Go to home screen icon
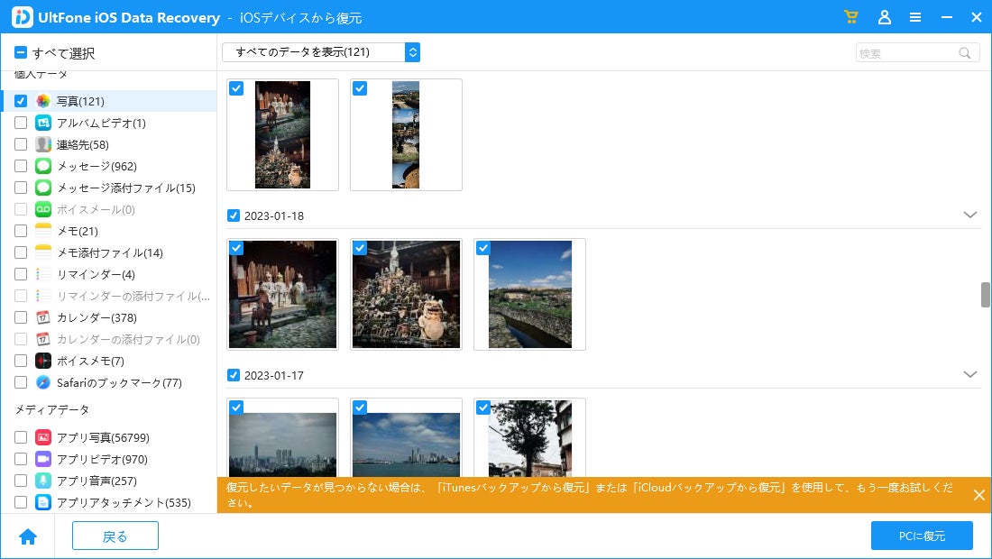 [28, 536]
